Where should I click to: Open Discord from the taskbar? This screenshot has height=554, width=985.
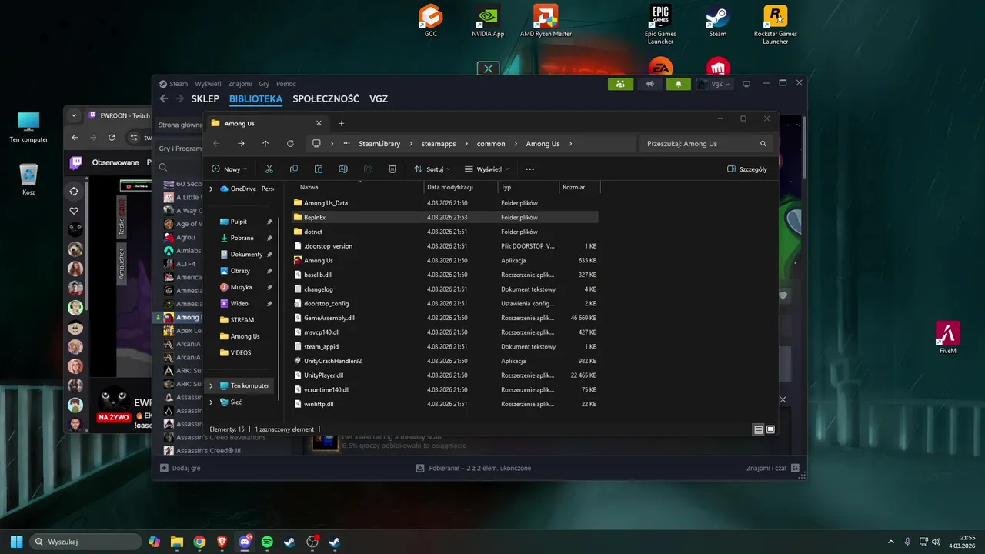coord(245,542)
